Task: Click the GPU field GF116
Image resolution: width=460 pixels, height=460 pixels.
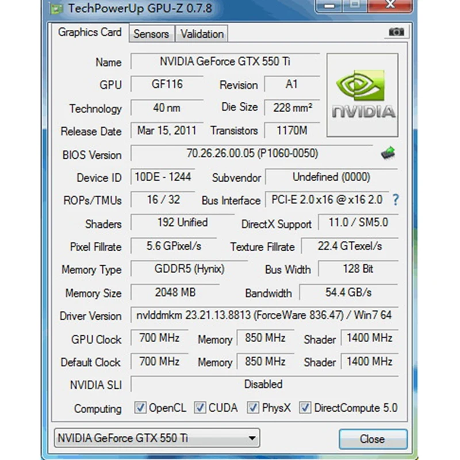Action: (x=167, y=84)
